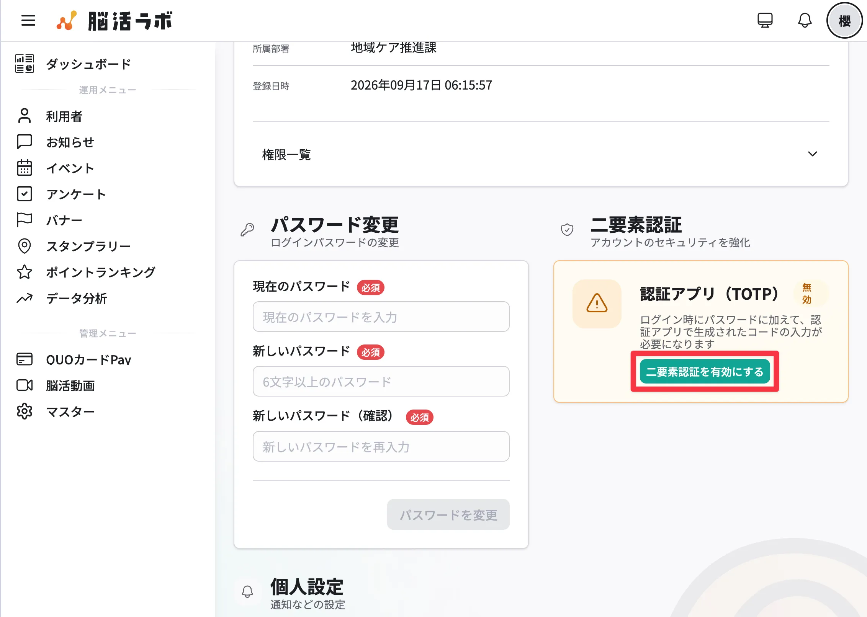The height and width of the screenshot is (617, 867).
Task: Expand the 権限一覧 section chevron
Action: pos(812,154)
